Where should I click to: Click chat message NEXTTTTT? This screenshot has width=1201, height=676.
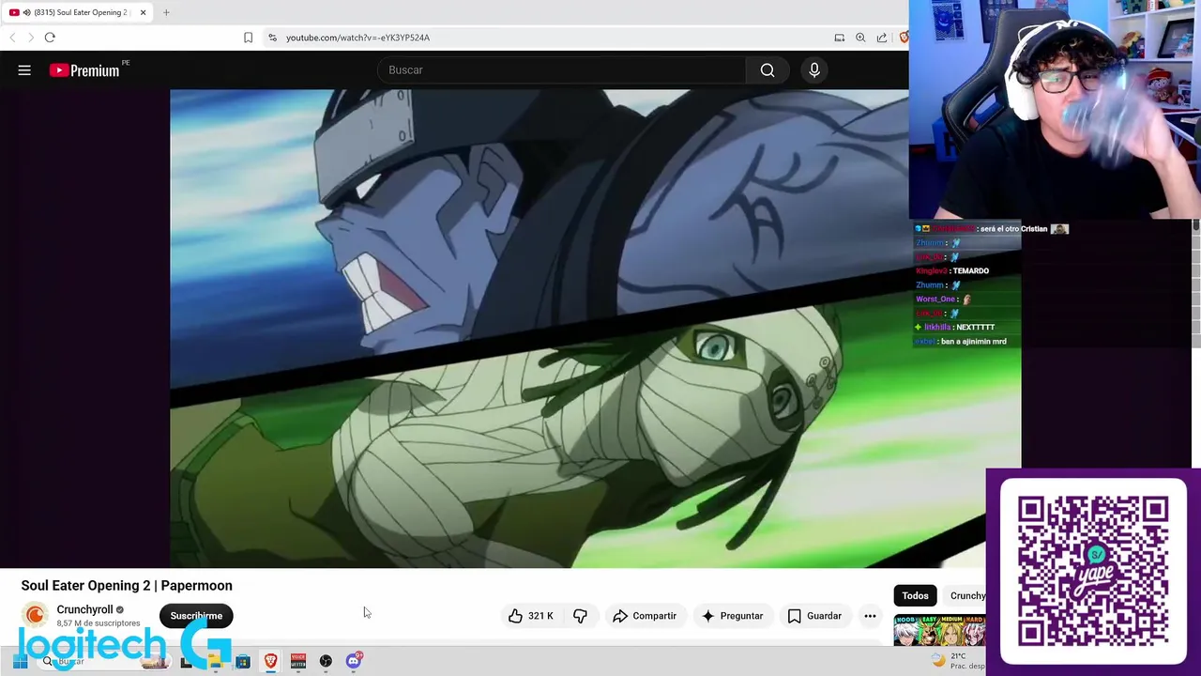click(976, 327)
